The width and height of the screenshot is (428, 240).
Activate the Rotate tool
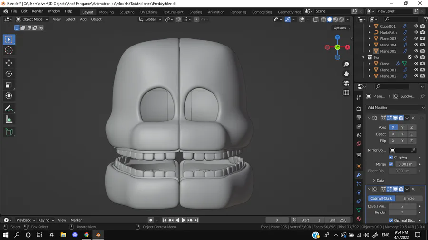pyautogui.click(x=9, y=74)
